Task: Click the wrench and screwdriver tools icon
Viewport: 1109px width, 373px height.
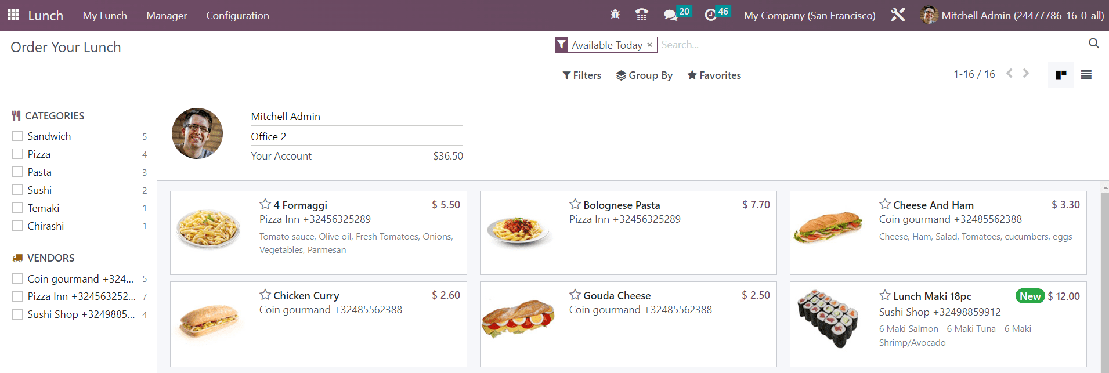Action: [x=898, y=15]
